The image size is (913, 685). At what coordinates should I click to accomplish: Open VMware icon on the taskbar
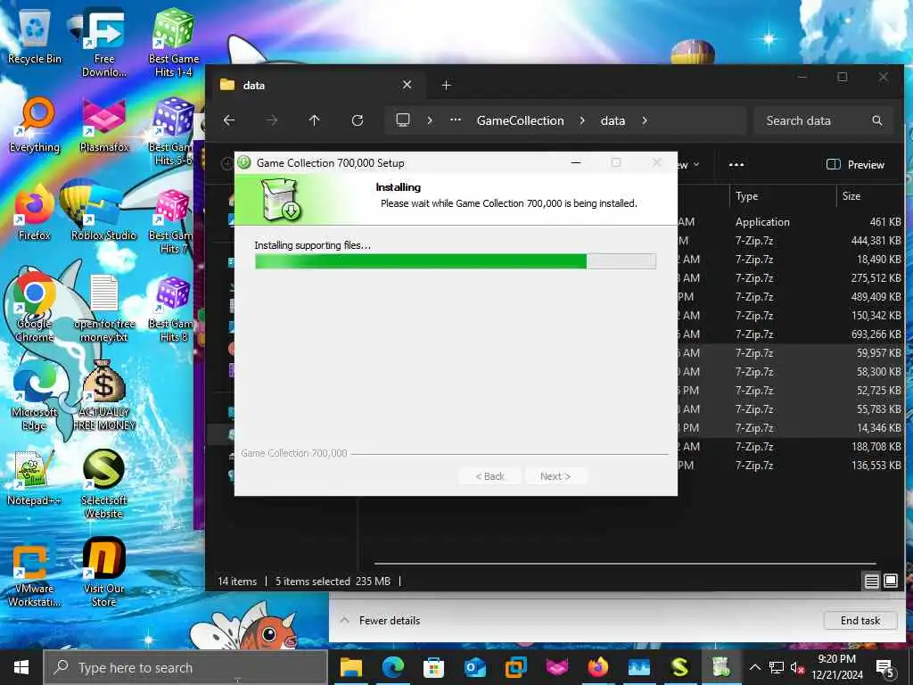516,667
